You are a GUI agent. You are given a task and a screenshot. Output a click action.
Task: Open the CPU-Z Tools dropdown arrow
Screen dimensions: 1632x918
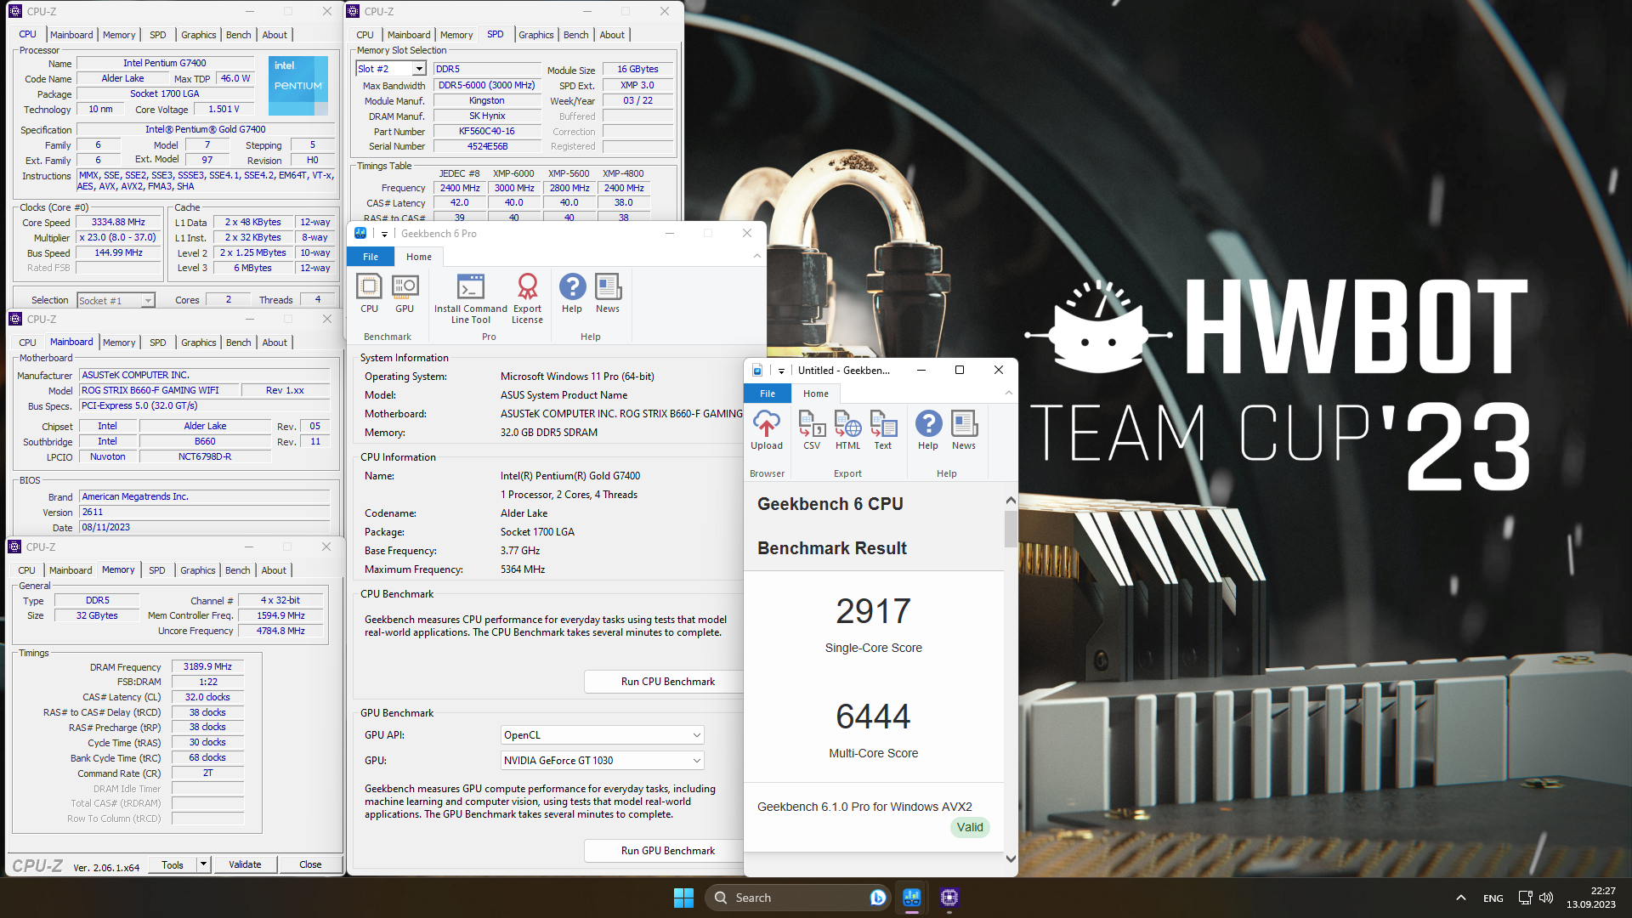[x=203, y=864]
